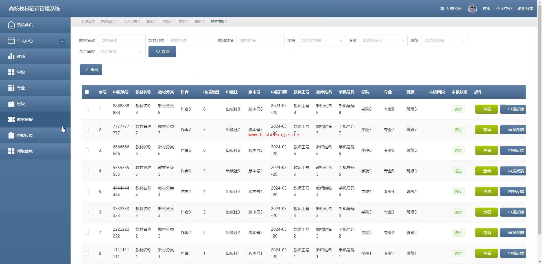Open the 专业 sidebar menu item
Viewport: 542px width, 264px height.
click(x=21, y=88)
